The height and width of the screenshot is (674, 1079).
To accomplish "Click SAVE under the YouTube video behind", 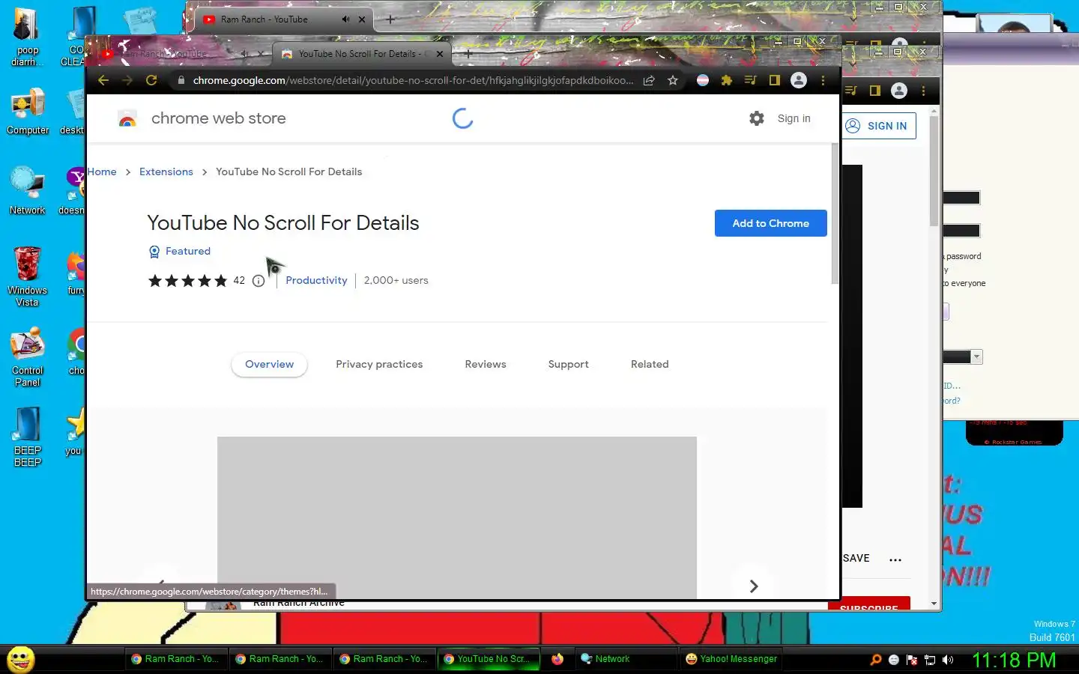I will [x=856, y=559].
